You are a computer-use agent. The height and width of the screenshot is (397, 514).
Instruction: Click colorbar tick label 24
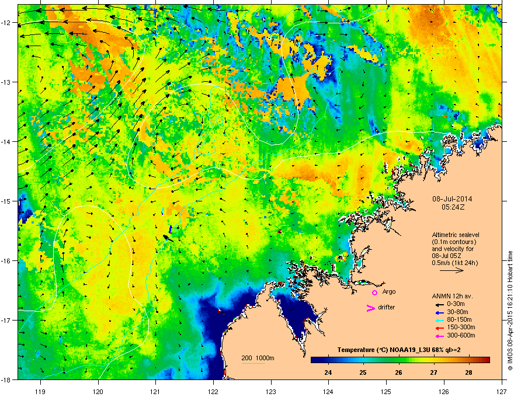pyautogui.click(x=328, y=372)
